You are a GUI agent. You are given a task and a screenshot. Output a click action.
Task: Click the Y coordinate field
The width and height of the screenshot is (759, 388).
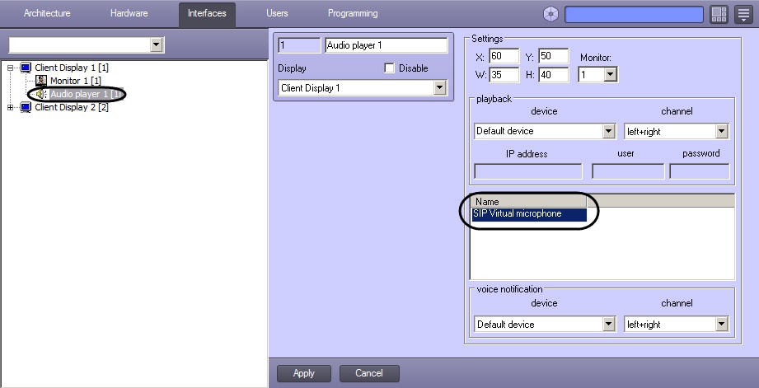point(554,56)
